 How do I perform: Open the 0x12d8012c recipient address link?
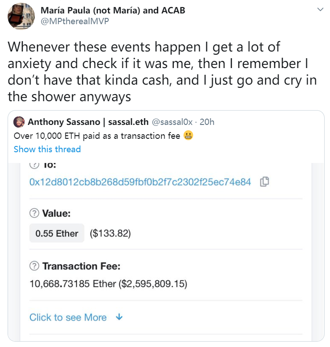[x=140, y=182]
